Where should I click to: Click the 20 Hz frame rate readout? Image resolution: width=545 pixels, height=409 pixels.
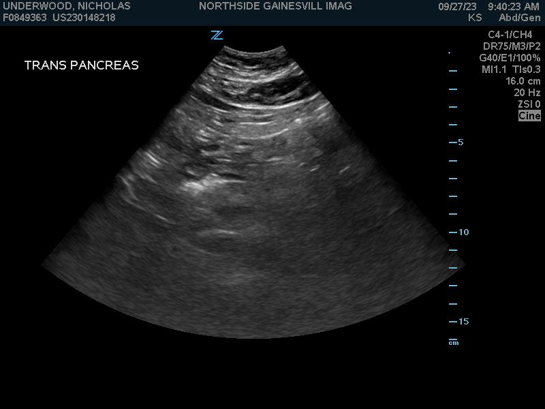527,93
